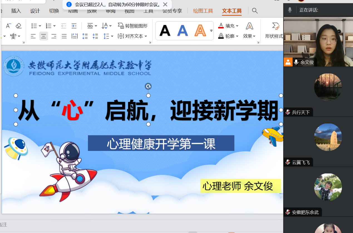Expand the line spacing dropdown arrow

click(112, 36)
